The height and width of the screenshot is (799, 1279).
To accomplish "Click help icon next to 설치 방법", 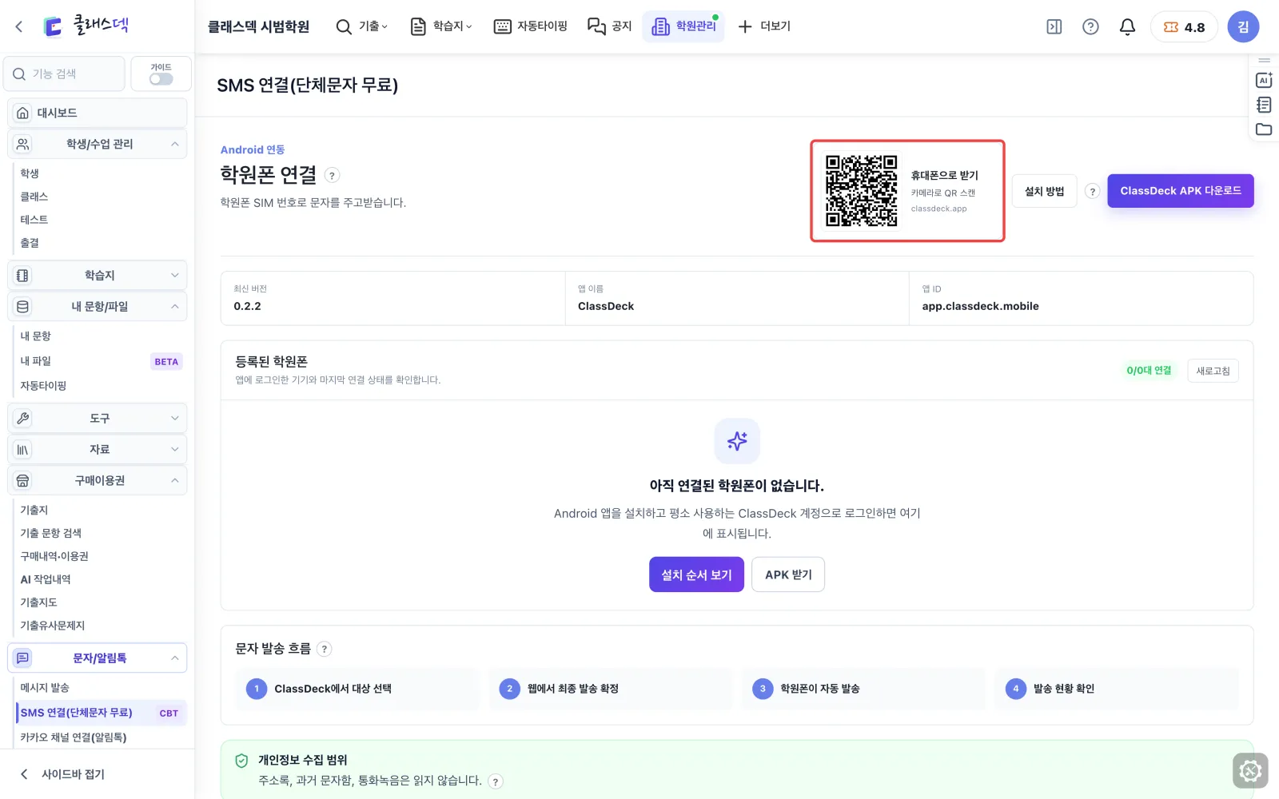I will click(1093, 191).
